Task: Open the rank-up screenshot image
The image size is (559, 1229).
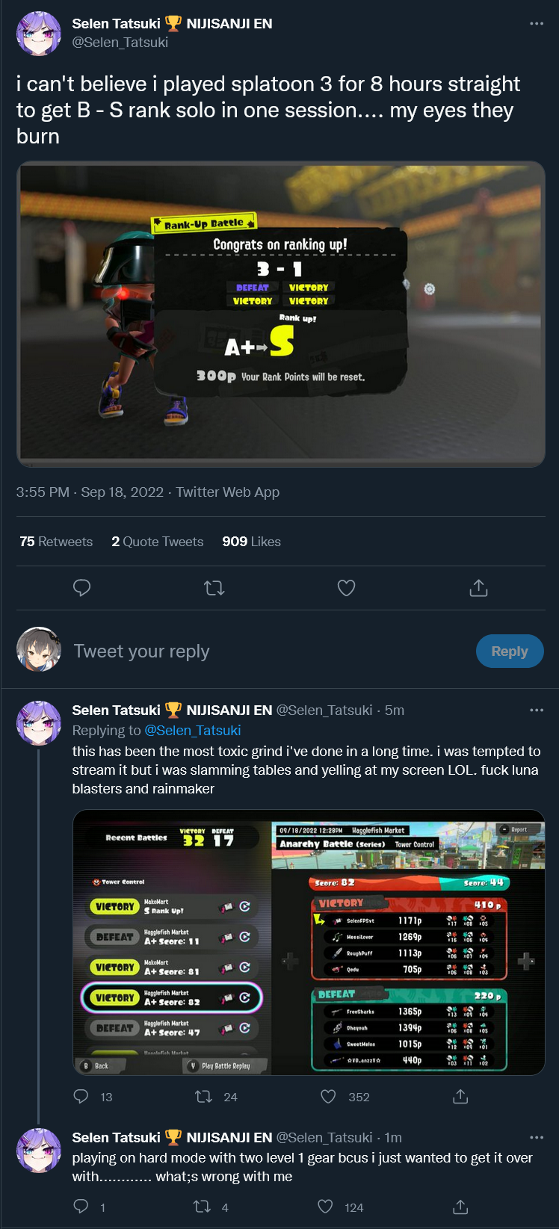Action: pos(281,314)
